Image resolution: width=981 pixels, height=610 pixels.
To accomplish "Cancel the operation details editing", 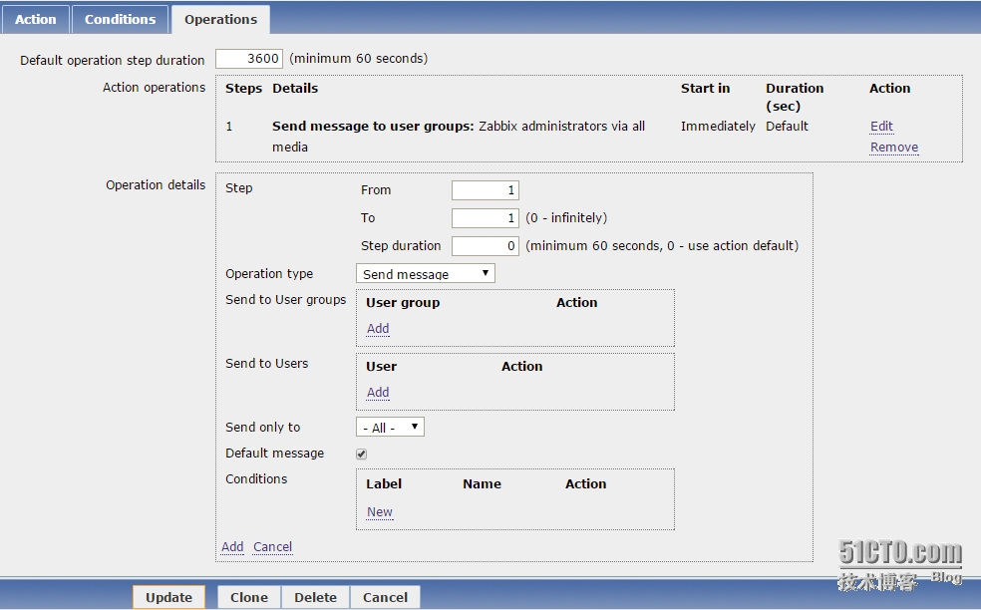I will pyautogui.click(x=273, y=547).
